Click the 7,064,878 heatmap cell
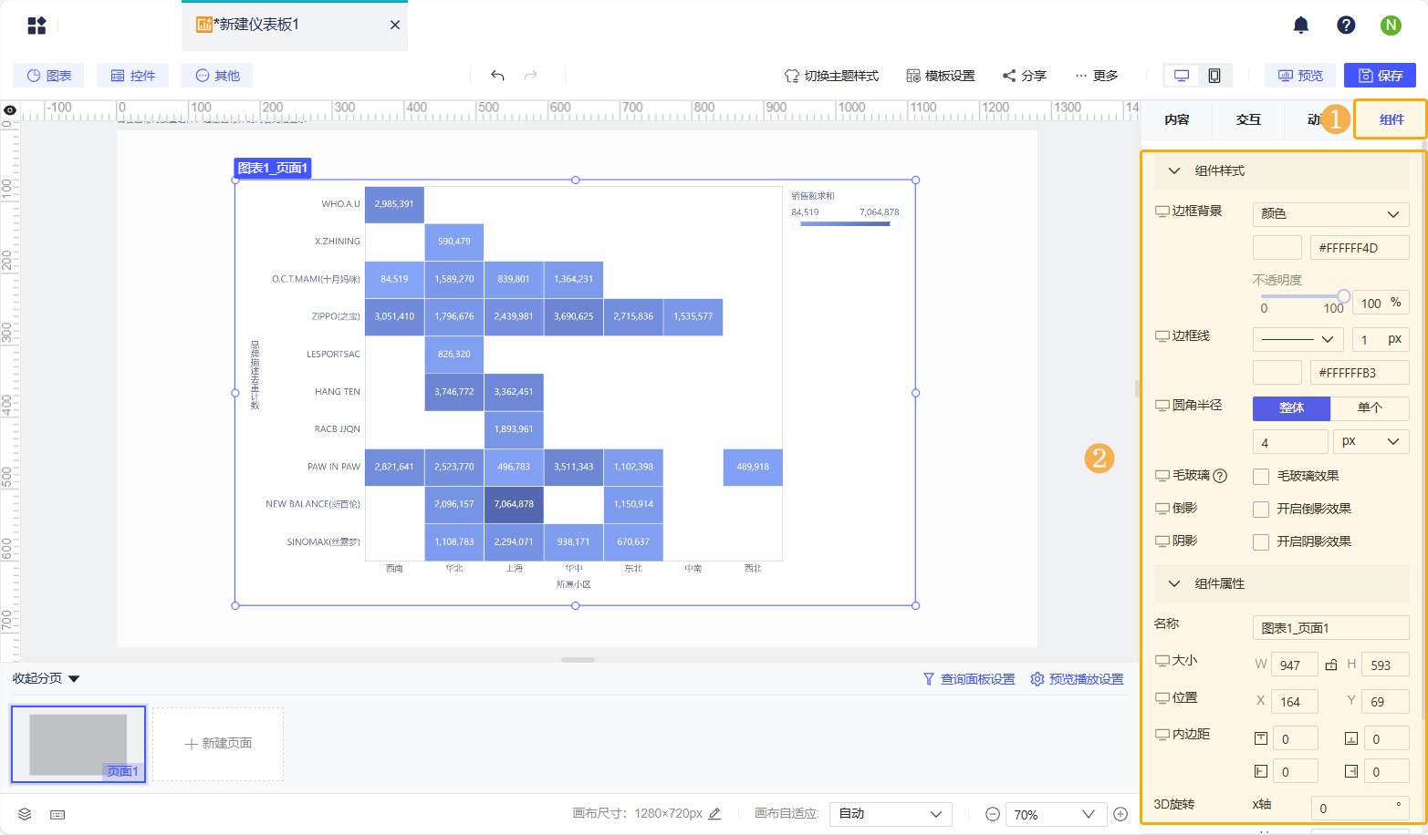Screen dimensions: 1428x835 click(x=514, y=504)
